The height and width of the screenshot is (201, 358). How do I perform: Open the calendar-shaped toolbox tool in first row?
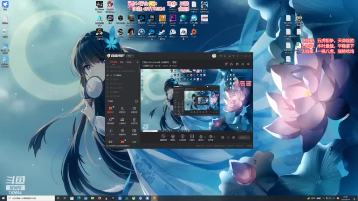(134, 109)
